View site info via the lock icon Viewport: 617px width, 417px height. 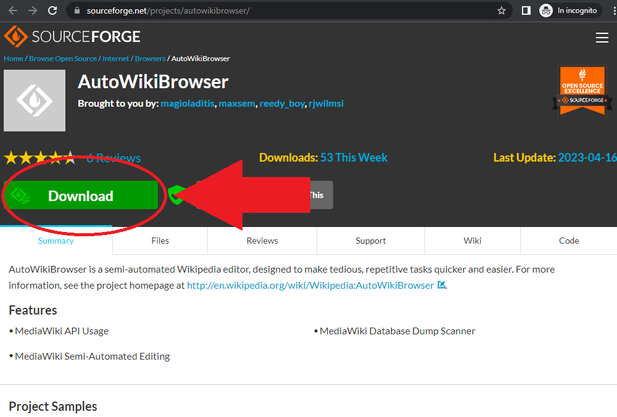point(77,10)
